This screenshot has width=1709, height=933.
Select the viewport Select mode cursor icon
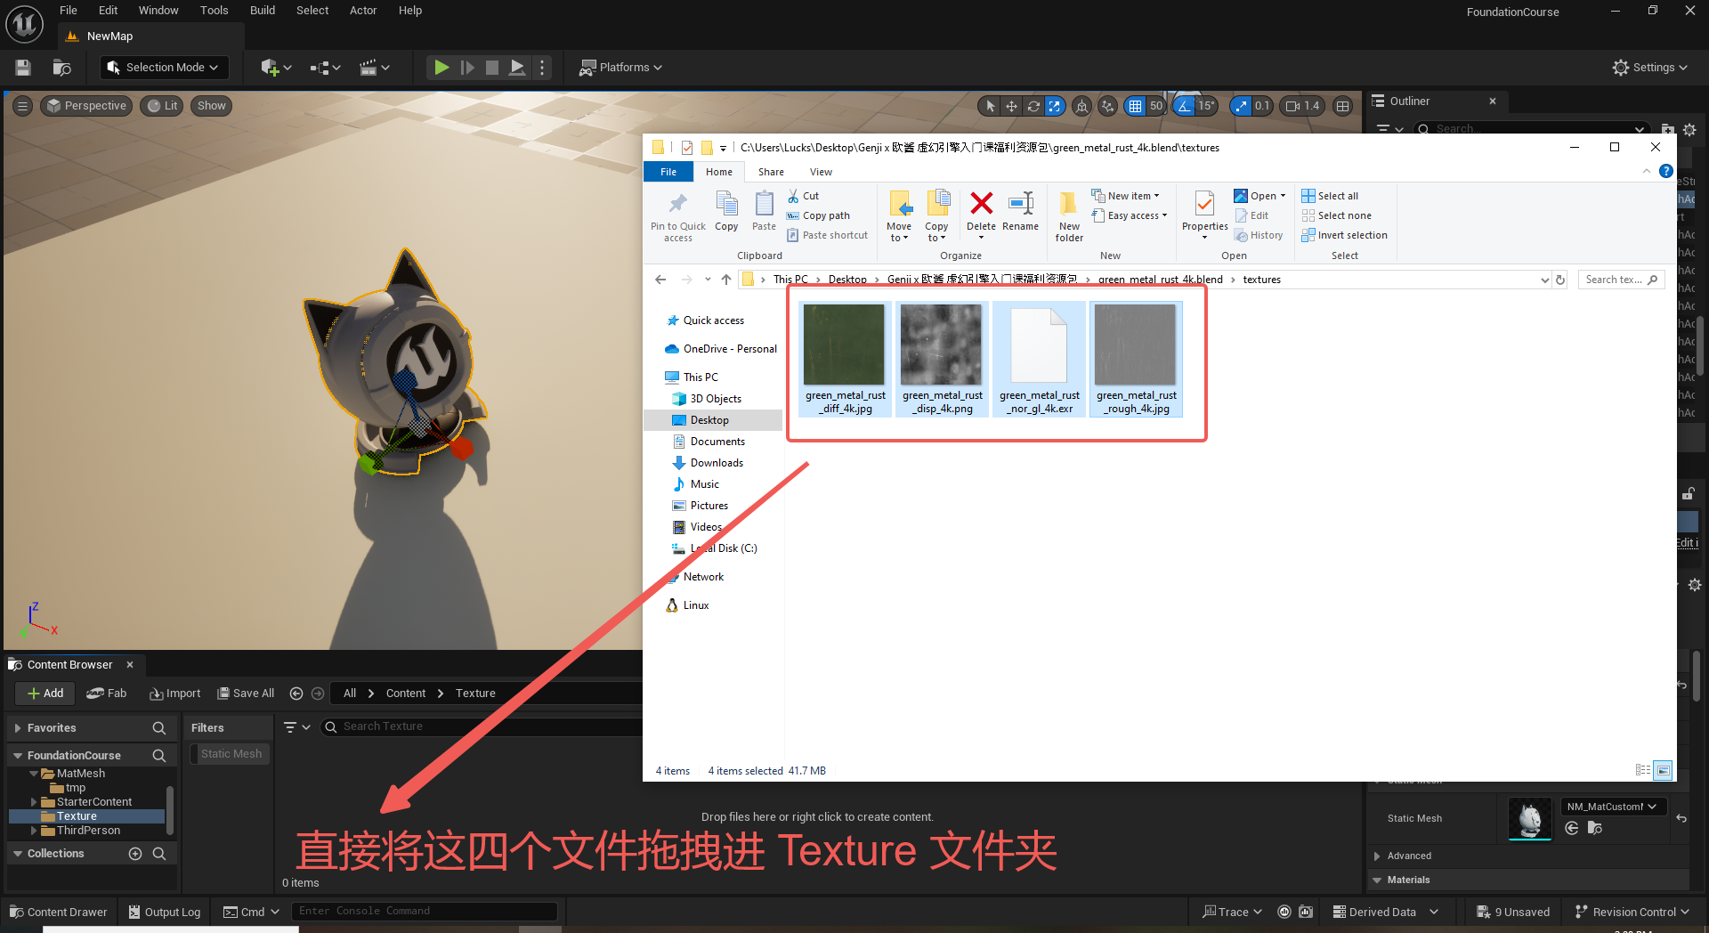point(990,106)
